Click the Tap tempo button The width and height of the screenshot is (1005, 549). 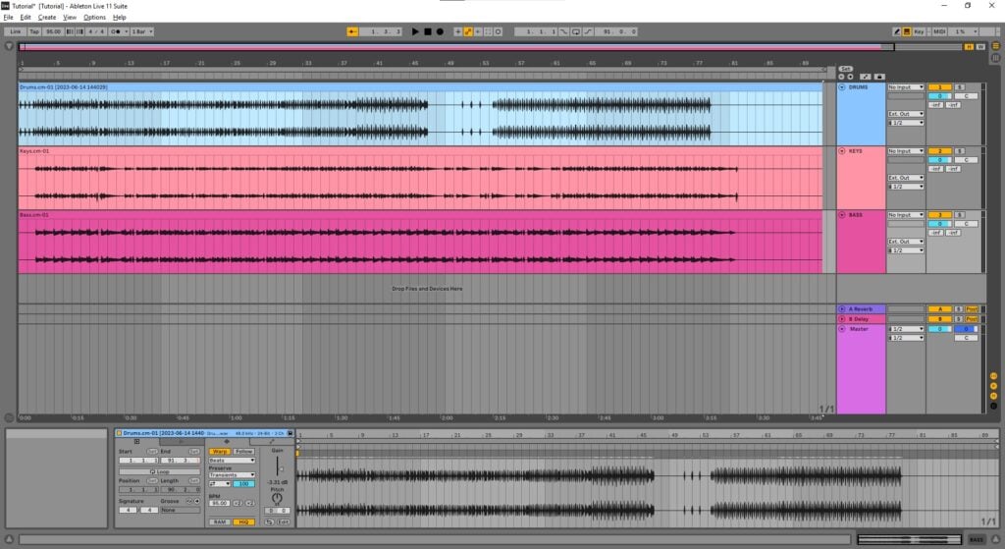(x=34, y=31)
